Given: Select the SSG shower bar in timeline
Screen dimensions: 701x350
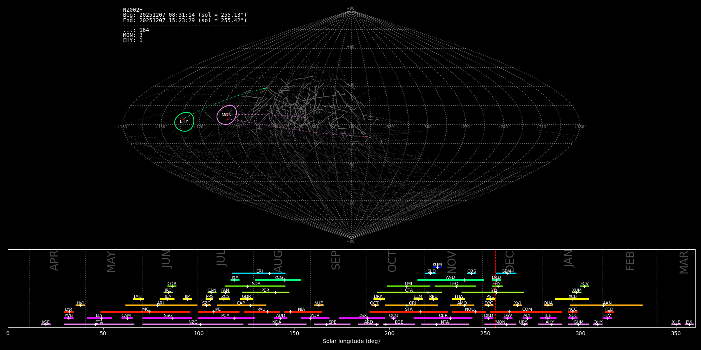Looking at the screenshot, I should [x=167, y=318].
